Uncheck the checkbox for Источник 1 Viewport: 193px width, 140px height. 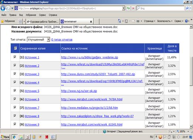15,57
